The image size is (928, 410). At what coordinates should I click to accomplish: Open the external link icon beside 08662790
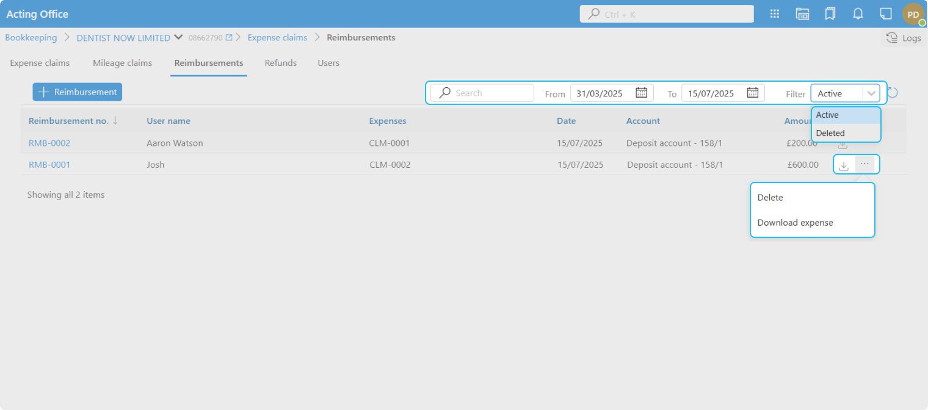[x=229, y=38]
